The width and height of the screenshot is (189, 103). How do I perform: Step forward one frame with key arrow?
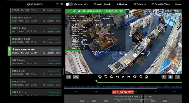click(x=135, y=77)
